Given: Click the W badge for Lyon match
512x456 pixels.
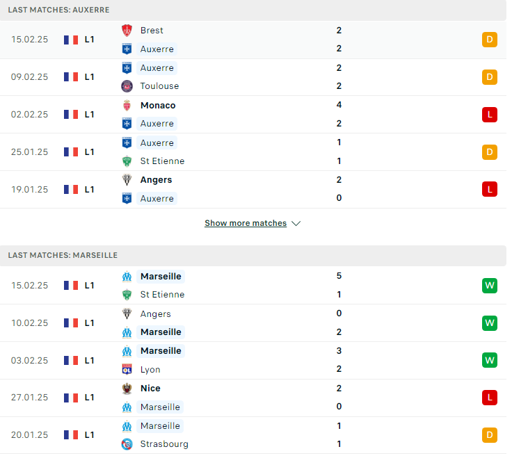Looking at the screenshot, I should coord(490,360).
